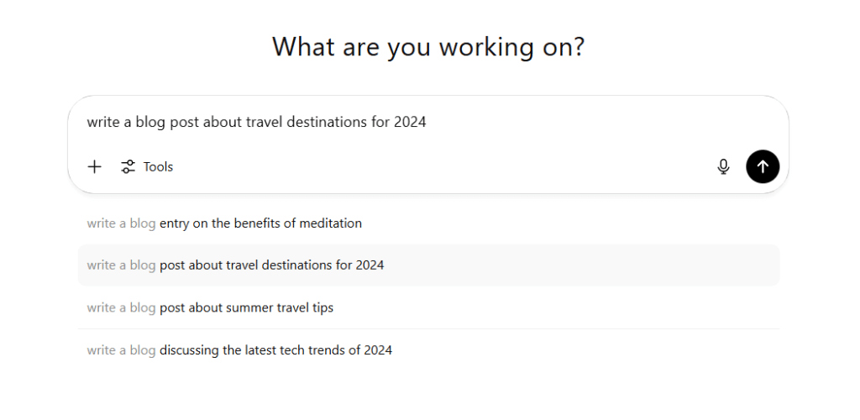The width and height of the screenshot is (860, 420).
Task: Click empty space between Tools and the microphone
Action: tap(437, 166)
